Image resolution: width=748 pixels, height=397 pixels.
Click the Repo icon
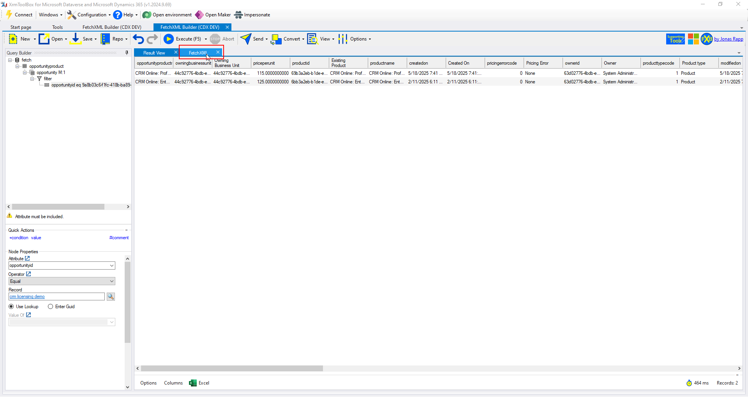[x=105, y=39]
